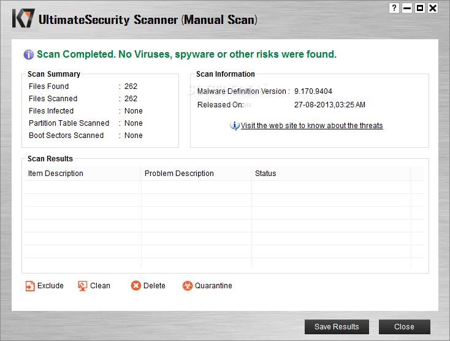Save the scan results
Screen dimensions: 450x341
337,327
